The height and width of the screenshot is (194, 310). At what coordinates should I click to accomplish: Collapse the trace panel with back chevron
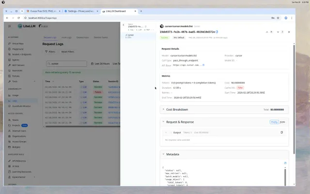124,25
